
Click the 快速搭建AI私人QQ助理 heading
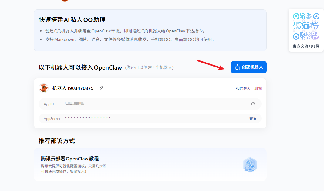coord(72,20)
